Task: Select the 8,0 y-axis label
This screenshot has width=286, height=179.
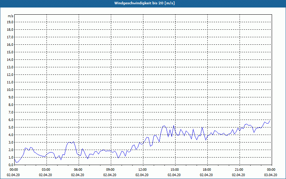Action: 11,105
